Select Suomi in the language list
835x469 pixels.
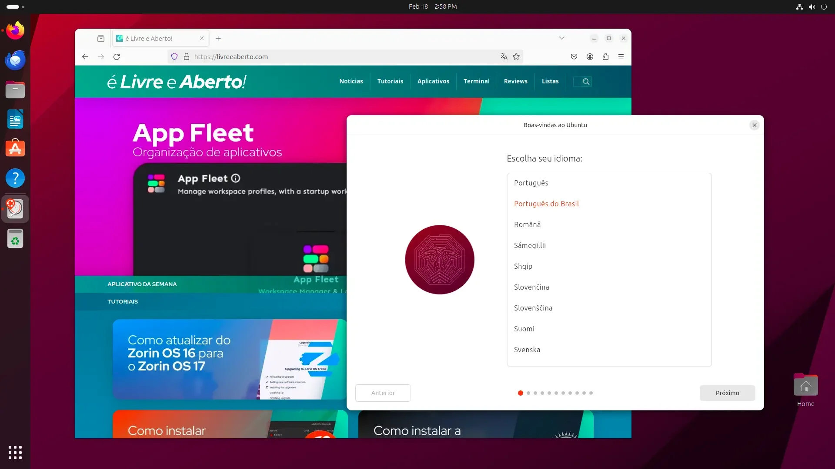click(609, 329)
